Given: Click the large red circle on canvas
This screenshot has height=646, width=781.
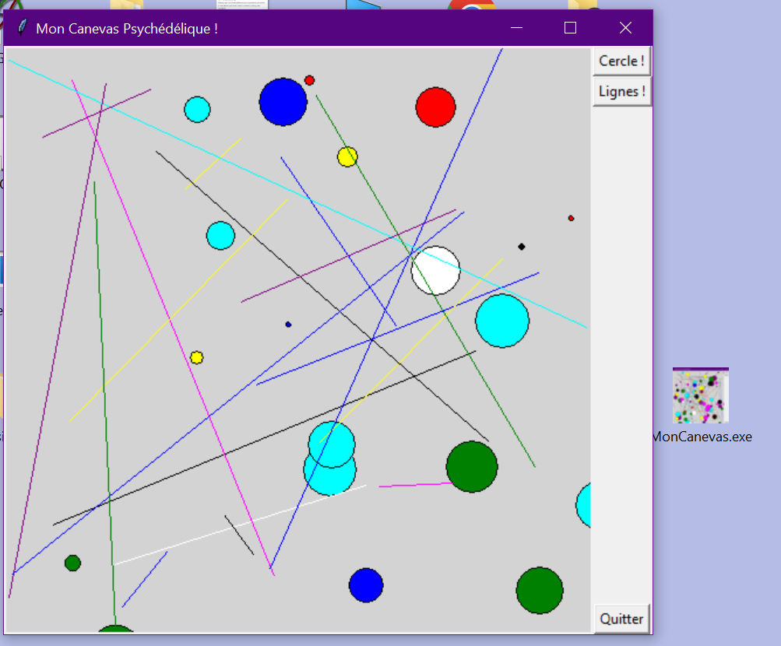Looking at the screenshot, I should [435, 107].
